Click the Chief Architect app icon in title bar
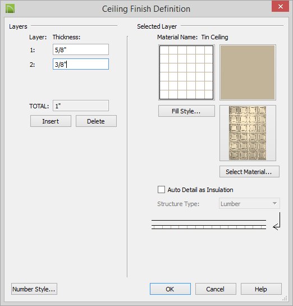The width and height of the screenshot is (293, 306). (x=10, y=8)
